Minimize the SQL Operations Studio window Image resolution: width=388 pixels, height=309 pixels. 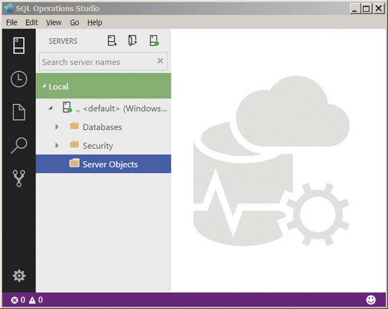pyautogui.click(x=355, y=9)
